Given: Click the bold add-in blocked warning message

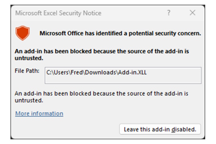Looking at the screenshot, I should [102, 55].
